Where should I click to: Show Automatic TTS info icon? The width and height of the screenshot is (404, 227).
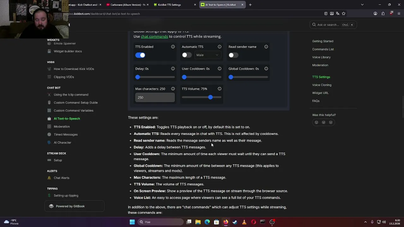coord(220,47)
